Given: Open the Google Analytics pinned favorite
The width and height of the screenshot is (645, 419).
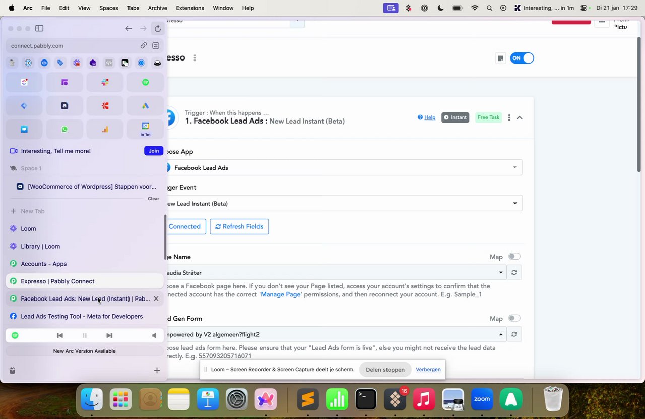Looking at the screenshot, I should (x=105, y=129).
